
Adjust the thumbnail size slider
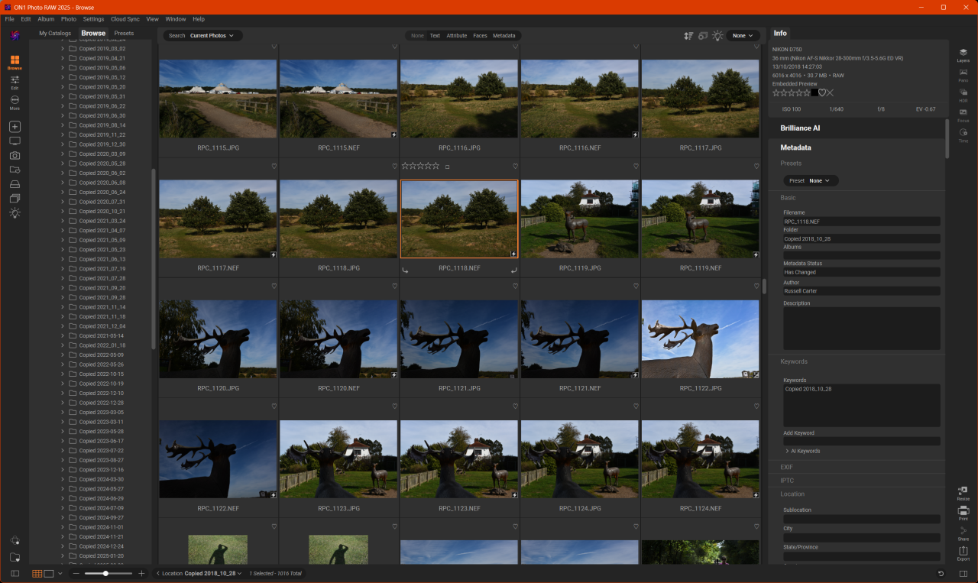tap(106, 573)
